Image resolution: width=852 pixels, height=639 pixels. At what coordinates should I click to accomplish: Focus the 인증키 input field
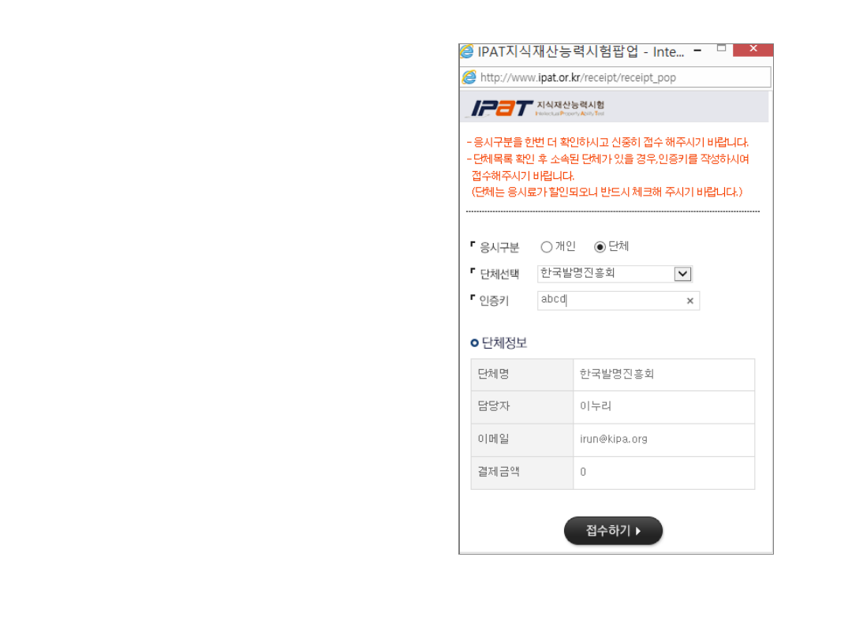pyautogui.click(x=607, y=301)
